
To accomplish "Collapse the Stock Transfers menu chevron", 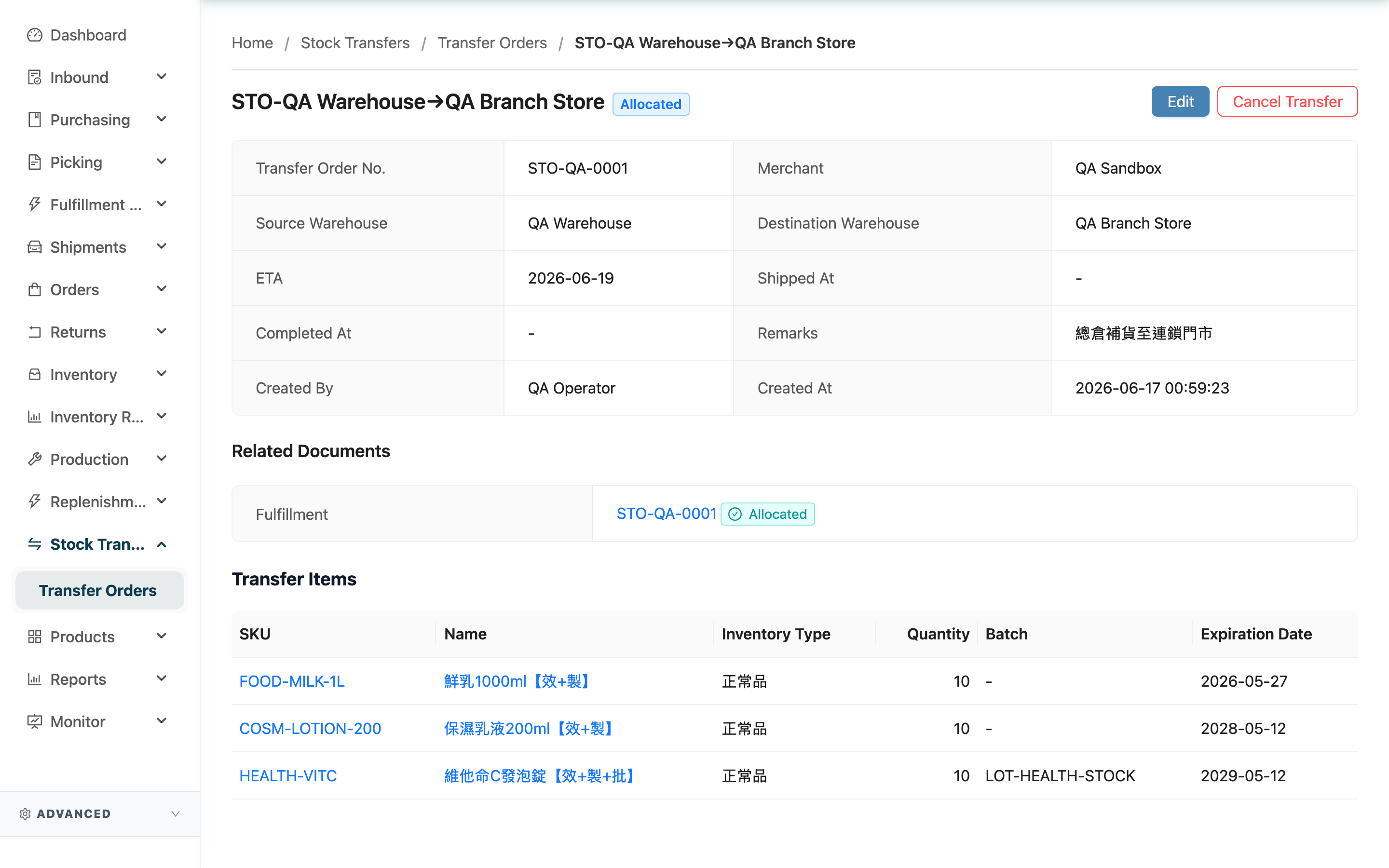I will click(162, 544).
